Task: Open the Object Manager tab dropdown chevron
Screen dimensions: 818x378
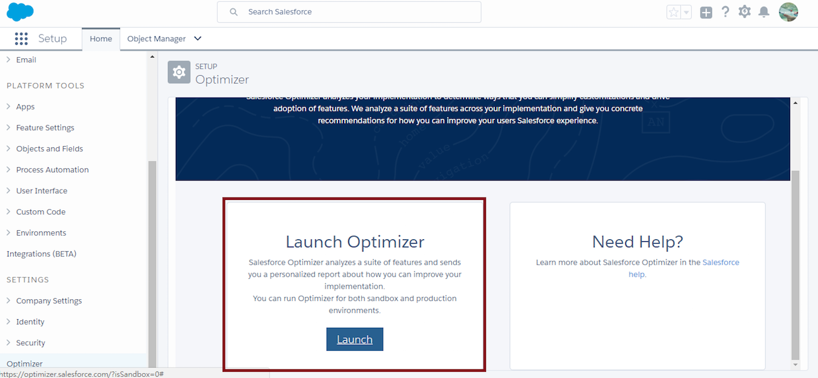Action: pyautogui.click(x=198, y=39)
